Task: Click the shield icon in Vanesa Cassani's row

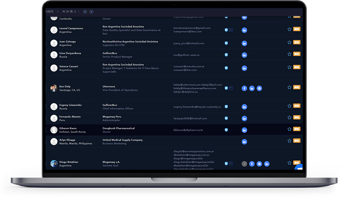Action: 226,68
